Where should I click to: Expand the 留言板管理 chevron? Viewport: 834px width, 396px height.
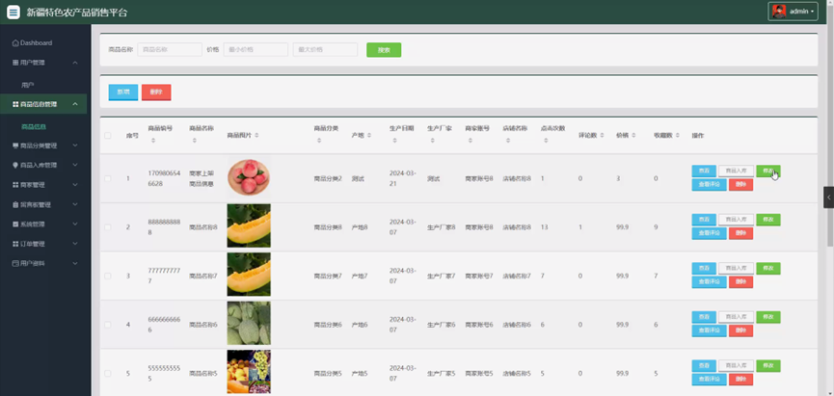click(x=75, y=204)
